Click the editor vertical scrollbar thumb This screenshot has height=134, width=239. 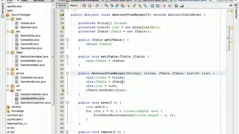[228, 38]
